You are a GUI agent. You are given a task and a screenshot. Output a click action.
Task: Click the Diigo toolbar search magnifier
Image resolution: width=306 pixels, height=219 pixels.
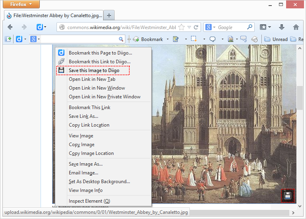coord(121,39)
